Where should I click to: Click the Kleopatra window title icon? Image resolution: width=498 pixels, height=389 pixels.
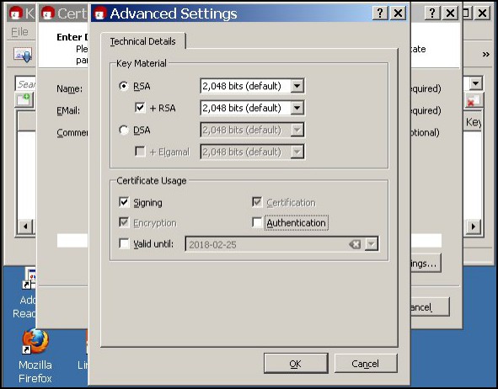[15, 13]
